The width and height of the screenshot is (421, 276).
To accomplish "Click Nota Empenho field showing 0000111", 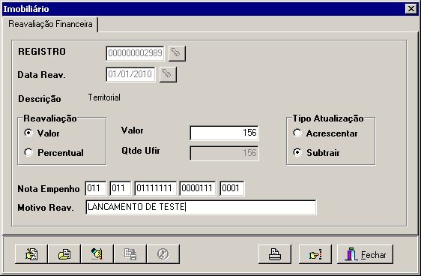I will click(x=198, y=188).
